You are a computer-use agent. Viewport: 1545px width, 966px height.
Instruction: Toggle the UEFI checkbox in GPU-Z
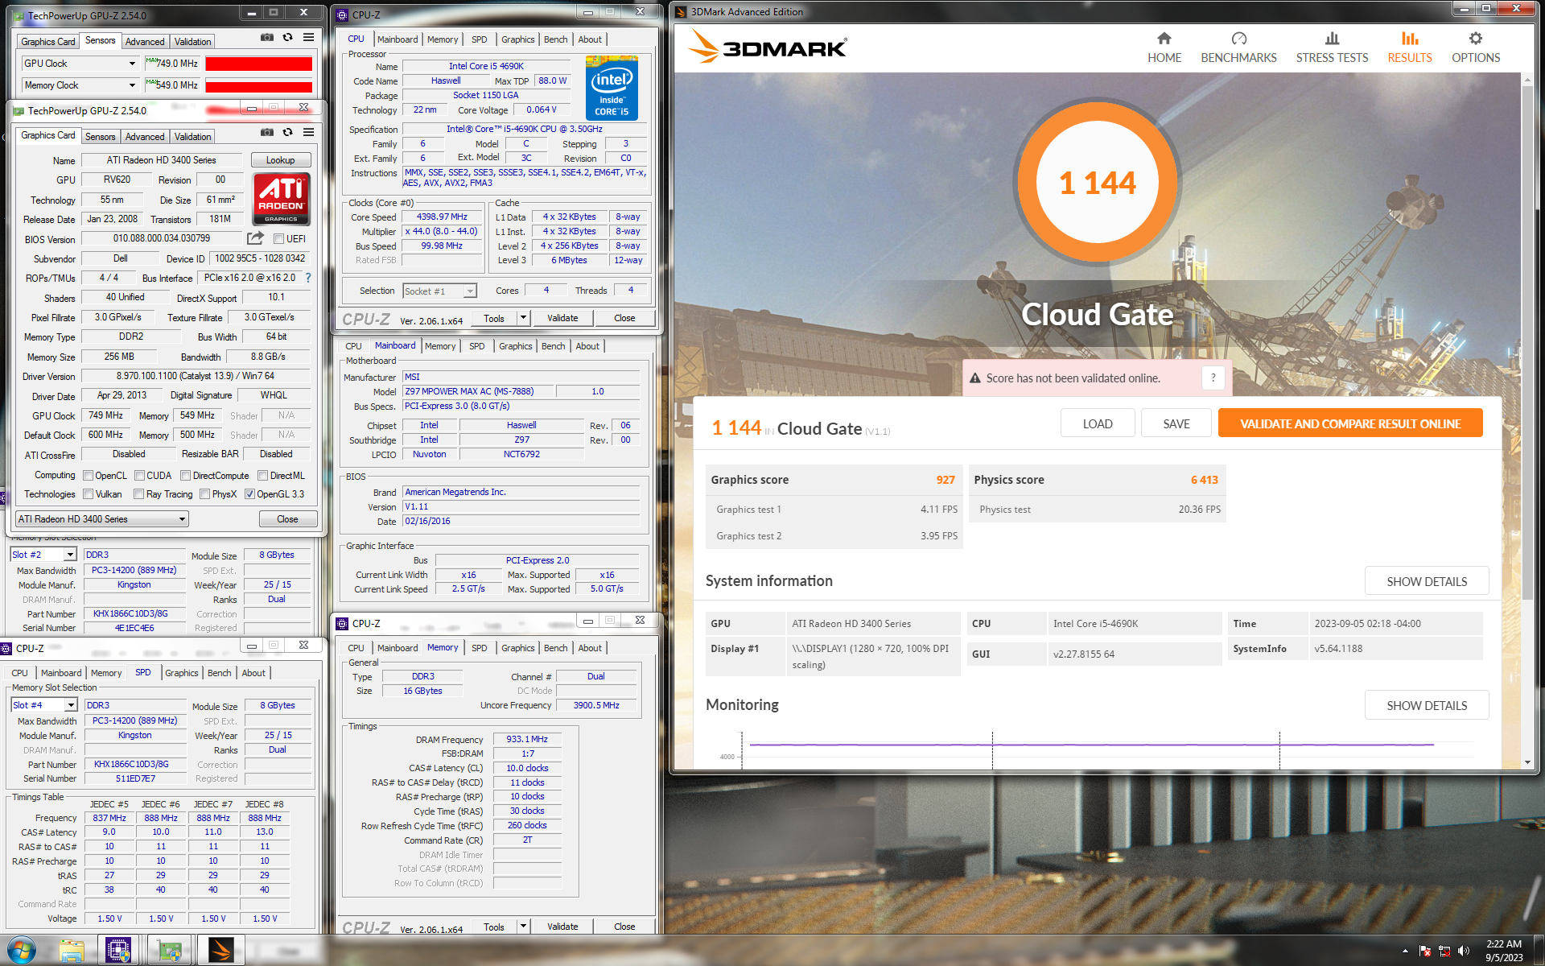tap(278, 239)
